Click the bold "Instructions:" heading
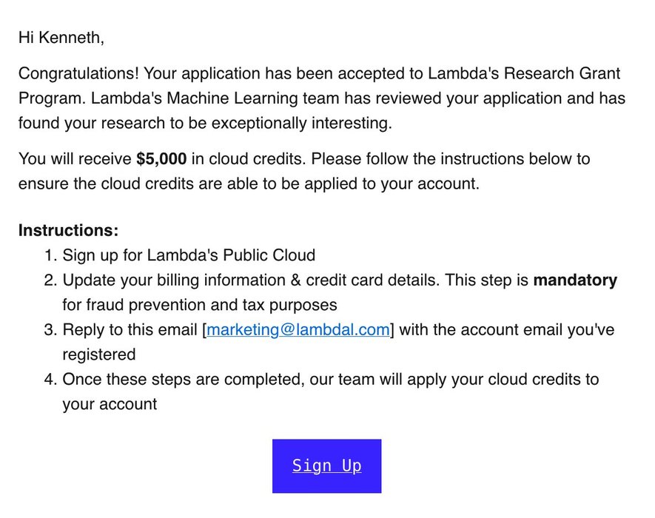This screenshot has height=518, width=655. point(68,231)
